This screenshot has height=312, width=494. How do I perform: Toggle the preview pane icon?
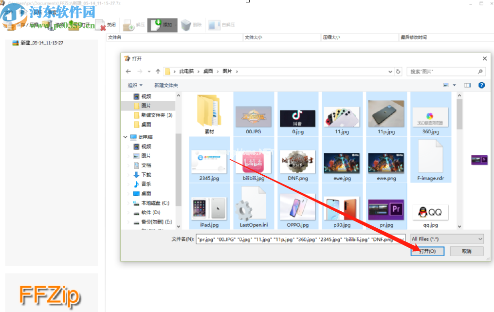[x=467, y=85]
